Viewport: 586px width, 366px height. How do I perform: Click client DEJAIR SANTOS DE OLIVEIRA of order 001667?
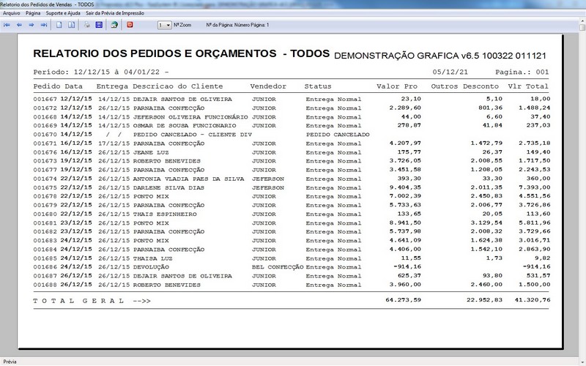(182, 100)
